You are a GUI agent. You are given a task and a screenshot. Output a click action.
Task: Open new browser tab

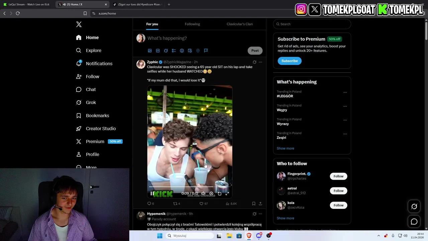169,4
